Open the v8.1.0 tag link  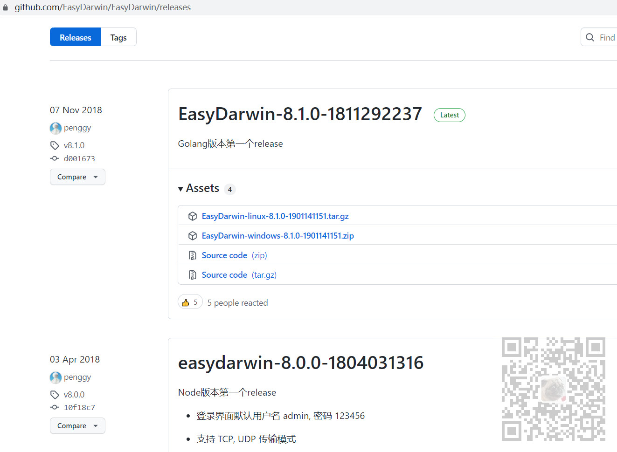(74, 145)
